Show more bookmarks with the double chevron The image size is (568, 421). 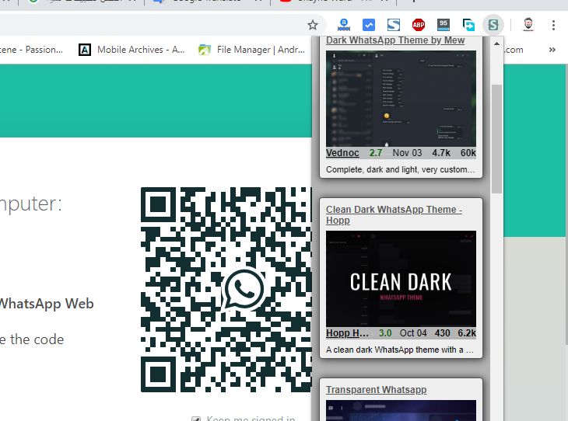tap(552, 50)
